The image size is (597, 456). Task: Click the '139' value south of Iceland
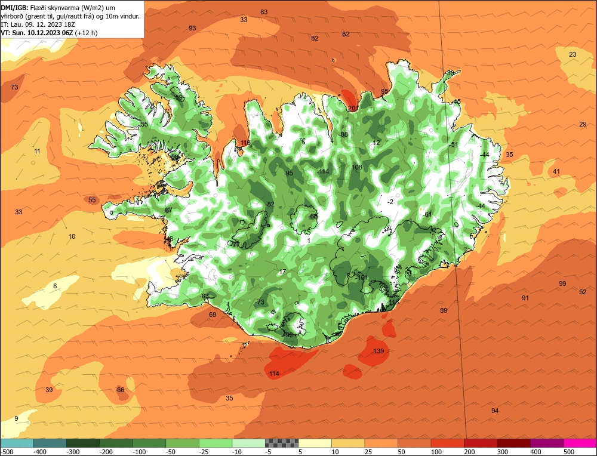(378, 351)
